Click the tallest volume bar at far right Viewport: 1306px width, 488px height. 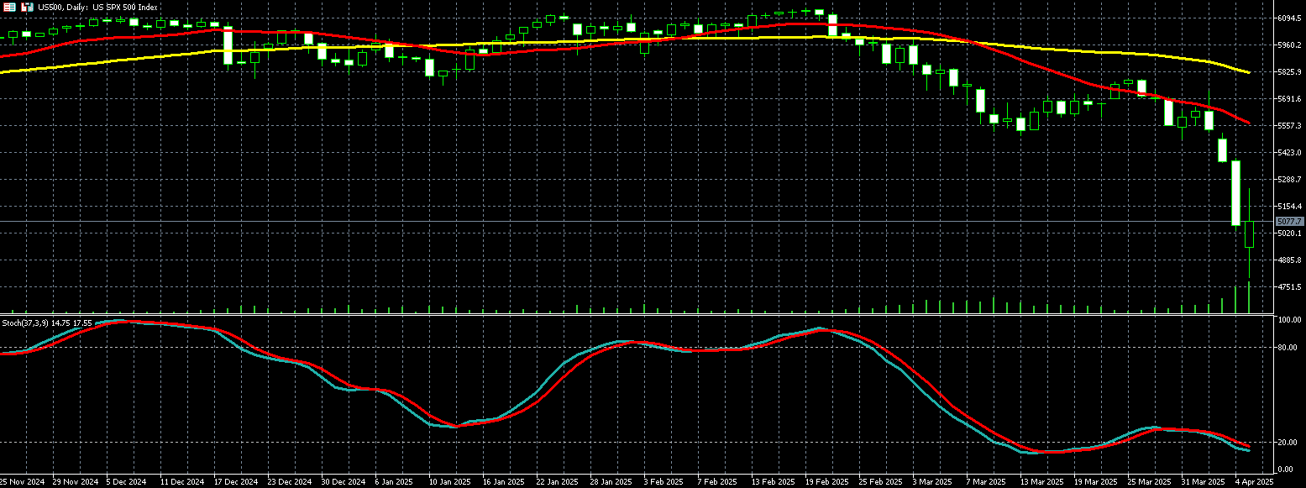[1249, 298]
